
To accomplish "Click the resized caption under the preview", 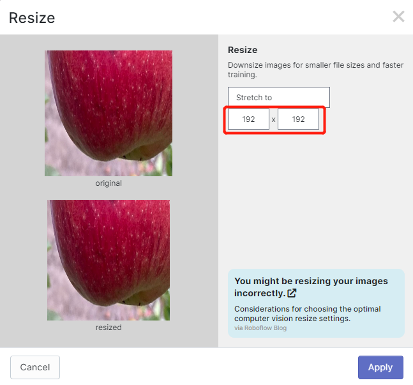I will coord(109,328).
